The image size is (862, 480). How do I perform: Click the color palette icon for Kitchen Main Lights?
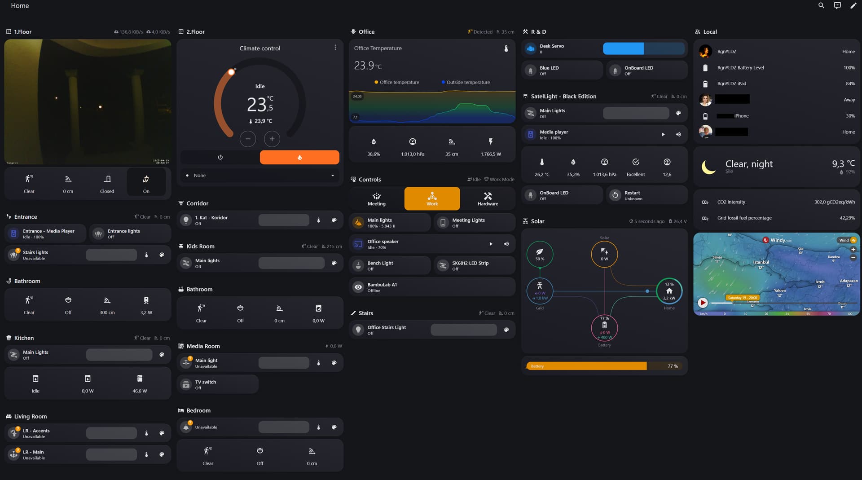pyautogui.click(x=162, y=354)
